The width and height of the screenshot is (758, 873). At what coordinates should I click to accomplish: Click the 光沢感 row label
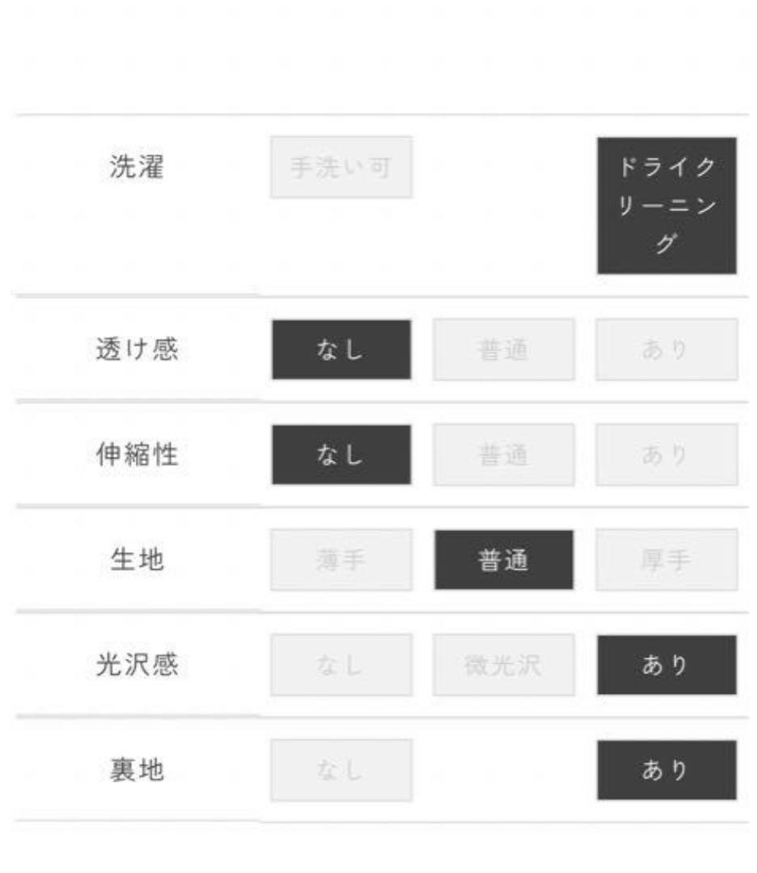[137, 664]
